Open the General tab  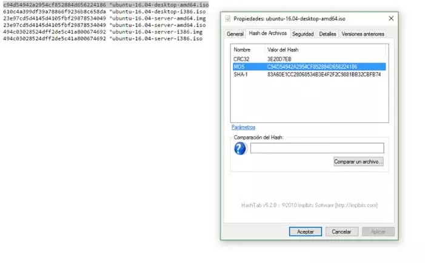pyautogui.click(x=235, y=34)
